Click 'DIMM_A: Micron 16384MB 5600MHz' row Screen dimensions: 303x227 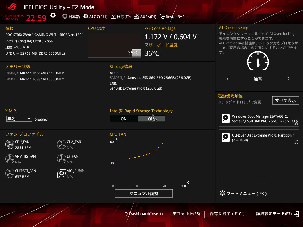34,73
